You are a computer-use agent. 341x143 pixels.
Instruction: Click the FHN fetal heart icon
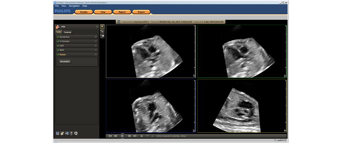coord(58,27)
